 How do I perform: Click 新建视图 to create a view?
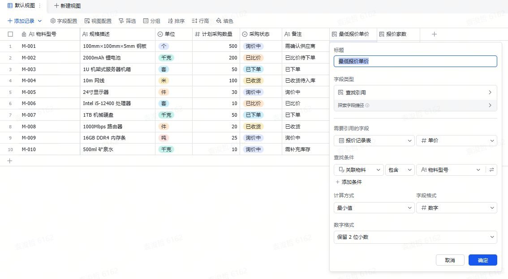[x=67, y=6]
